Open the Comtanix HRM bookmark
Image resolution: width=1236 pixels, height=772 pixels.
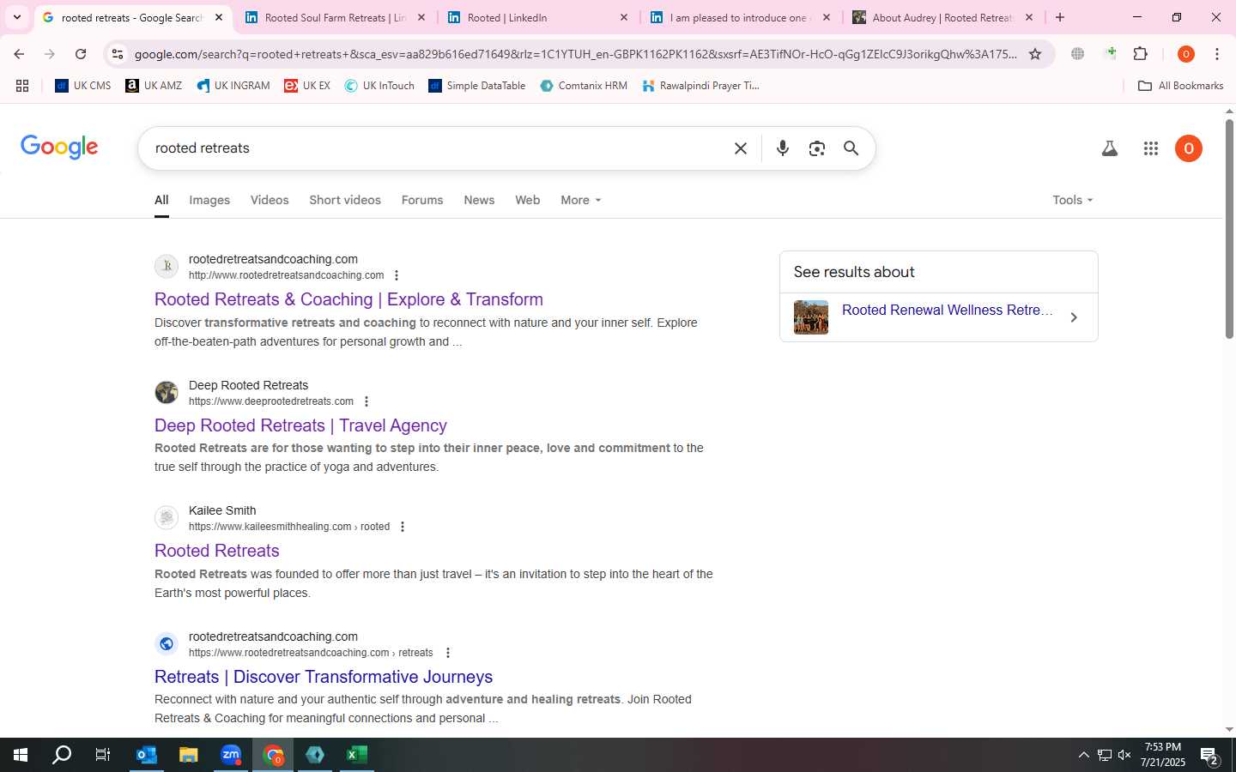584,86
